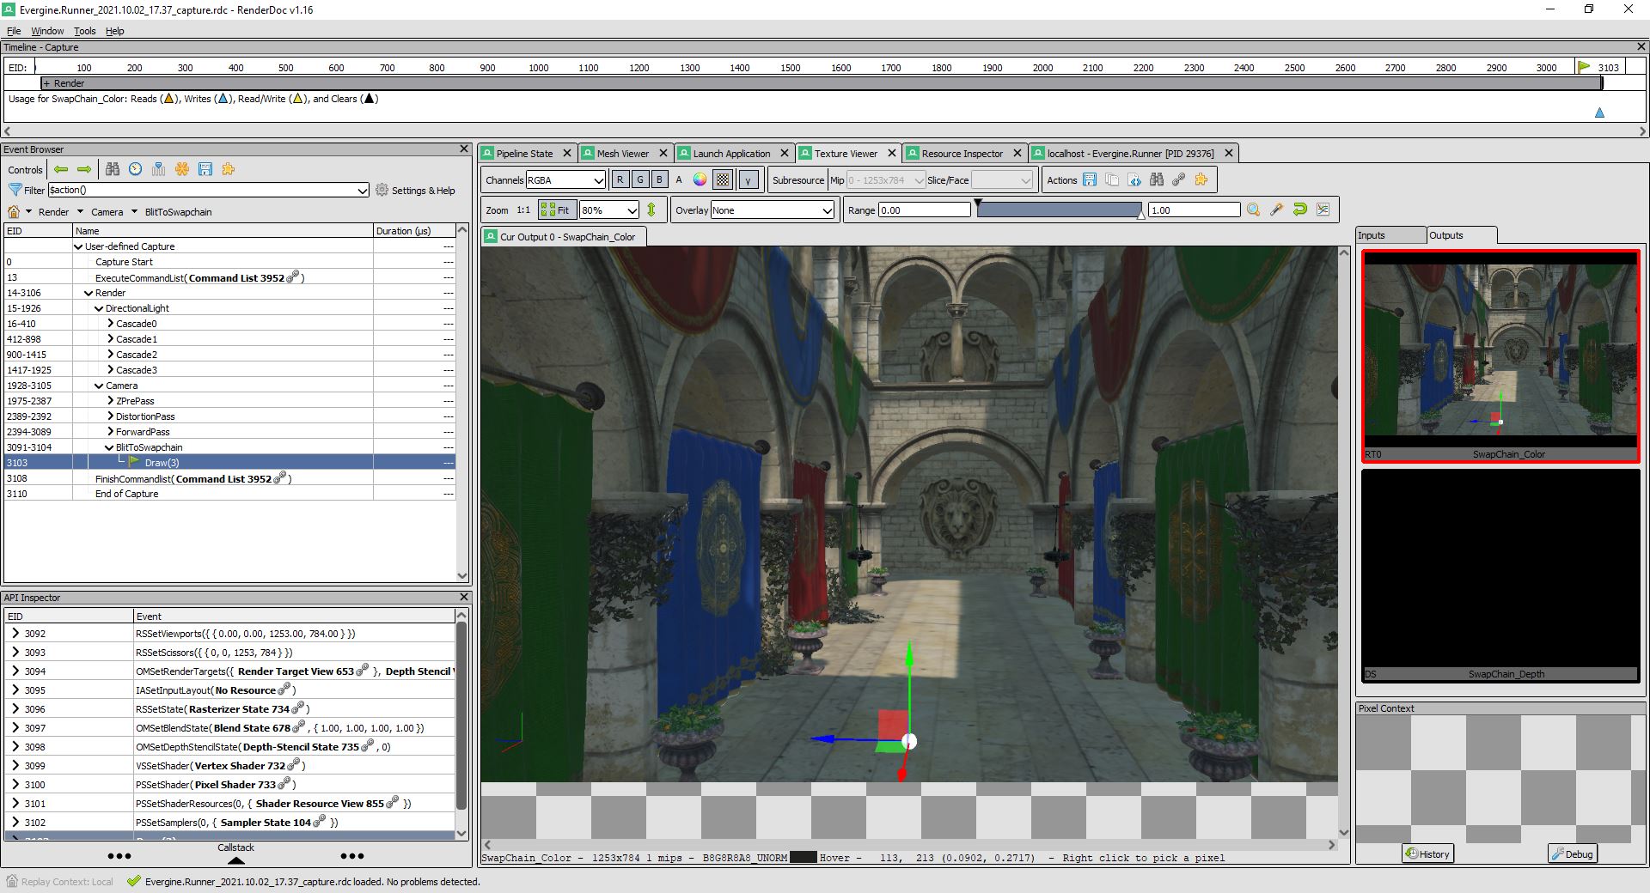Screen dimensions: 1650x893
Task: Click the magnifier auto-fit range icon
Action: (x=1254, y=210)
